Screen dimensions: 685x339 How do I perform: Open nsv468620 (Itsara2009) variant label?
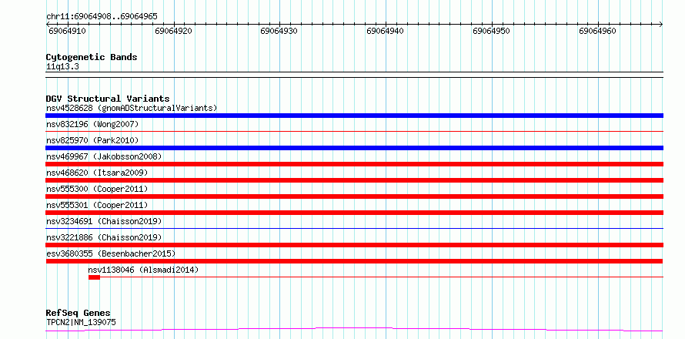coord(97,173)
